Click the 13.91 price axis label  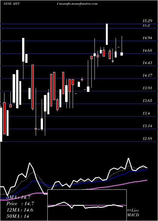click(147, 88)
